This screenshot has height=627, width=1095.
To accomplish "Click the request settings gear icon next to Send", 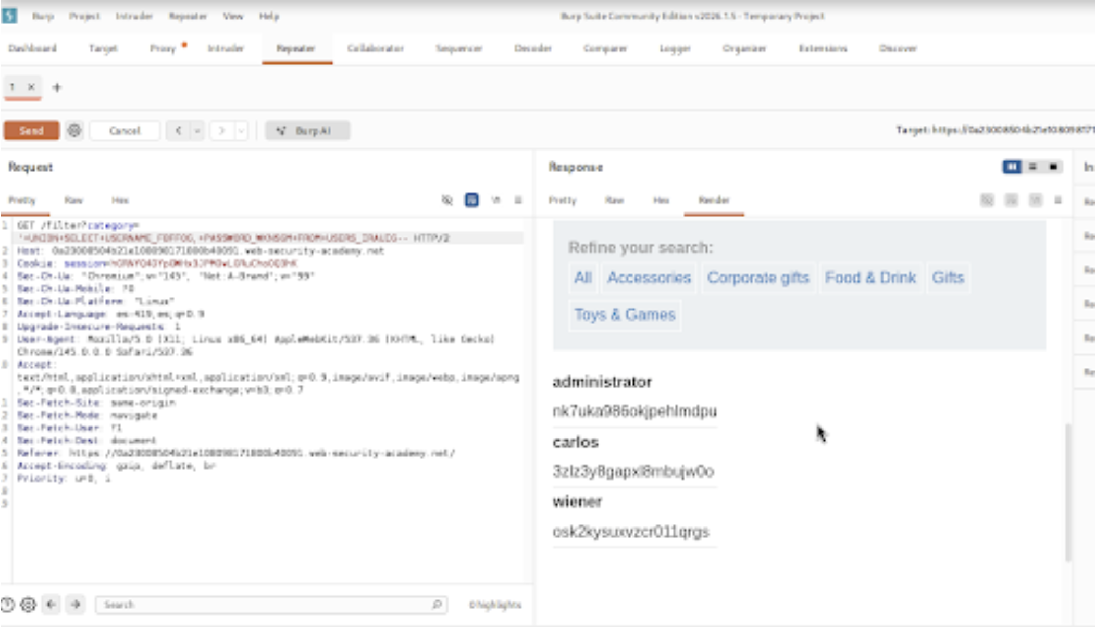I will click(74, 130).
